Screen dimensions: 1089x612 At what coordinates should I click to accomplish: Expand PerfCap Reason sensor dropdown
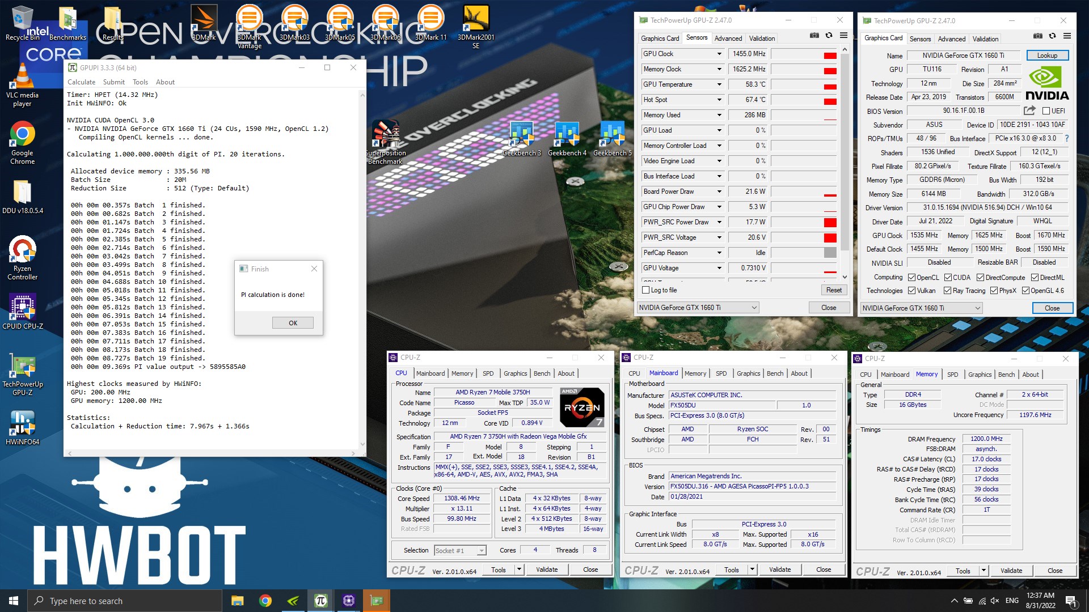click(x=719, y=253)
